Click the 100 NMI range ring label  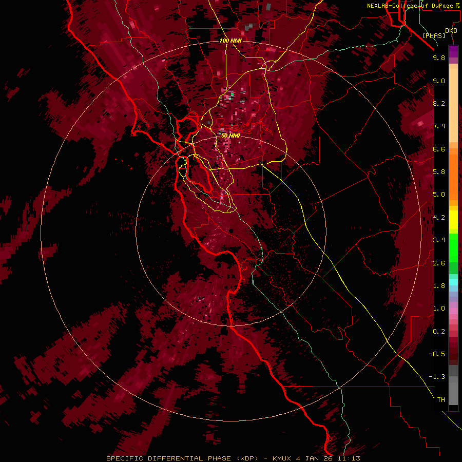(230, 41)
